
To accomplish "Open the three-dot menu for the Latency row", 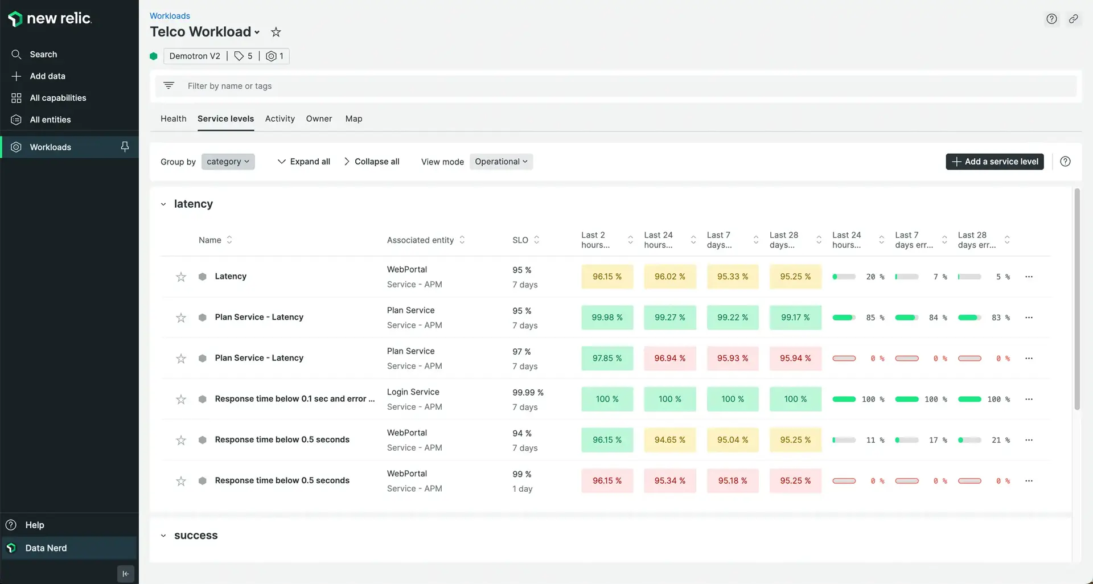I will (x=1029, y=277).
